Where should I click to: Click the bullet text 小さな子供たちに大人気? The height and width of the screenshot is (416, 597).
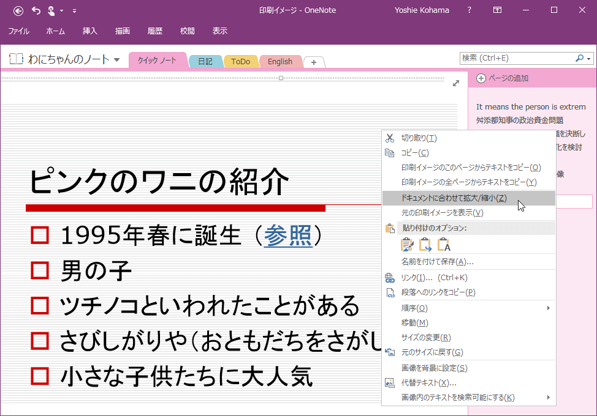tap(186, 376)
